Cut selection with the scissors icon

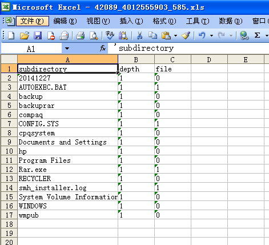pos(139,35)
